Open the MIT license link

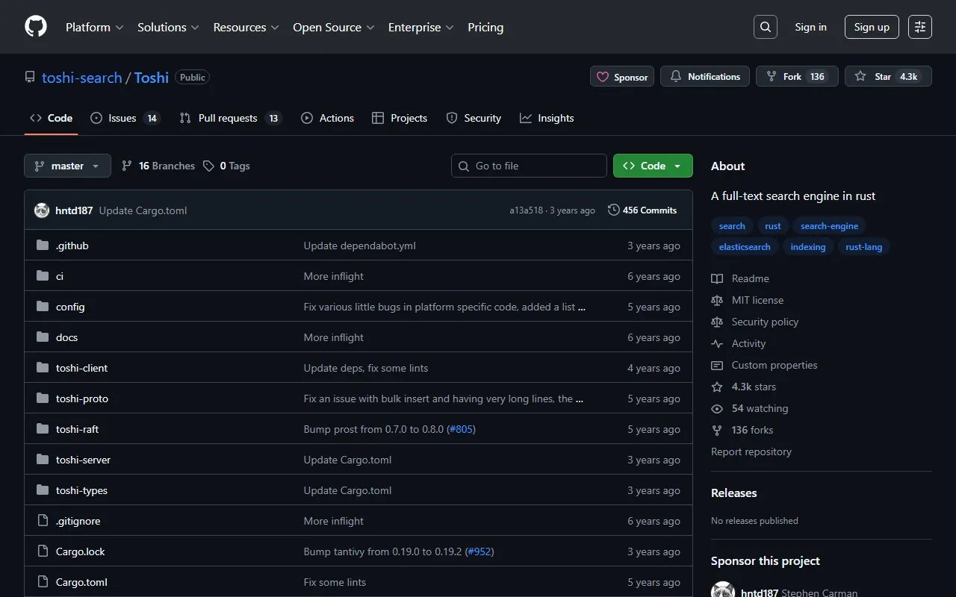coord(757,300)
